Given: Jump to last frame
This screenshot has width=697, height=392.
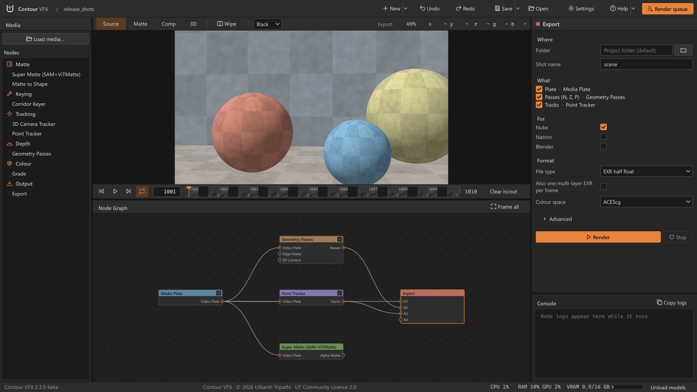Looking at the screenshot, I should (x=129, y=191).
